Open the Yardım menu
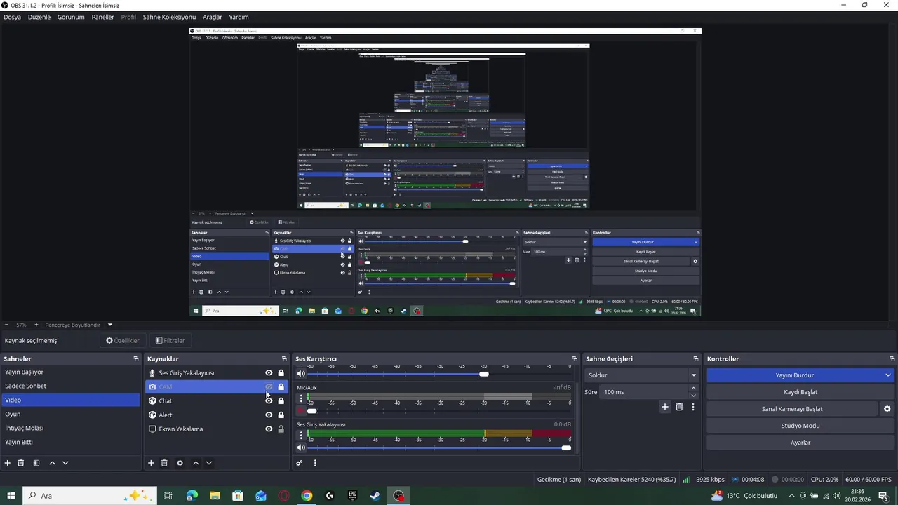This screenshot has width=898, height=505. 239,17
